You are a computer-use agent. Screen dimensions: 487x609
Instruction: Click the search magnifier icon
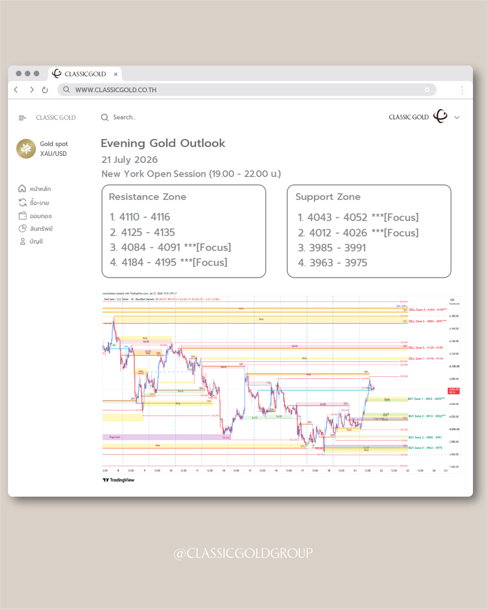105,117
